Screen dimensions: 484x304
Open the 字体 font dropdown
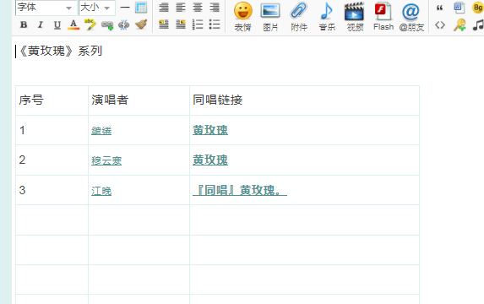point(46,8)
